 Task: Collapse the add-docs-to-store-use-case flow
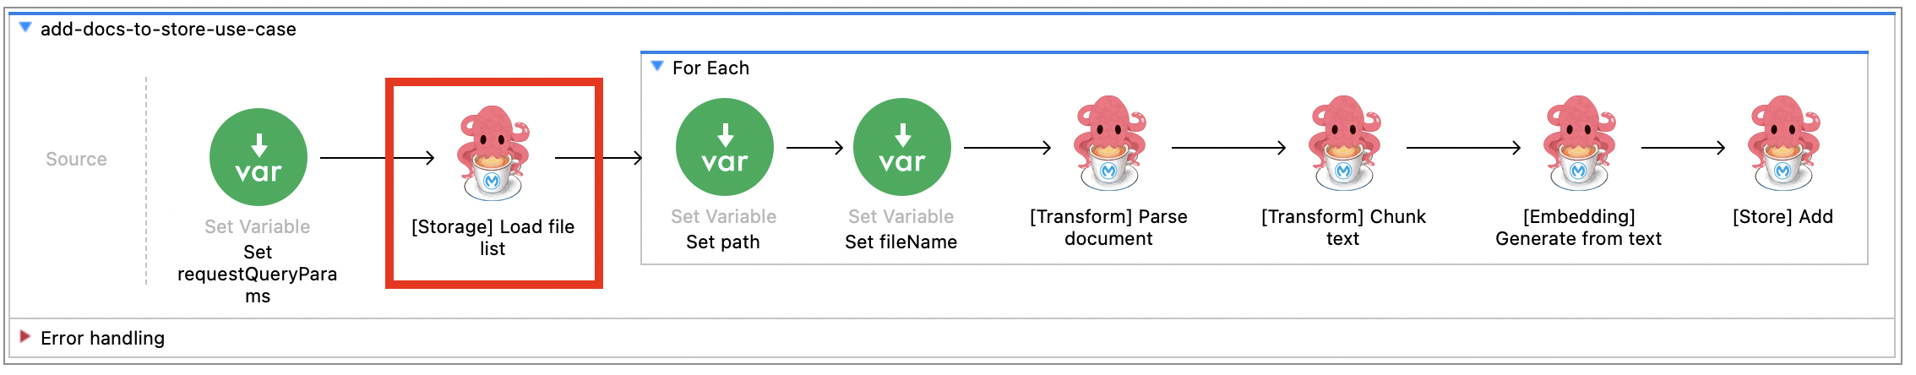[x=25, y=28]
